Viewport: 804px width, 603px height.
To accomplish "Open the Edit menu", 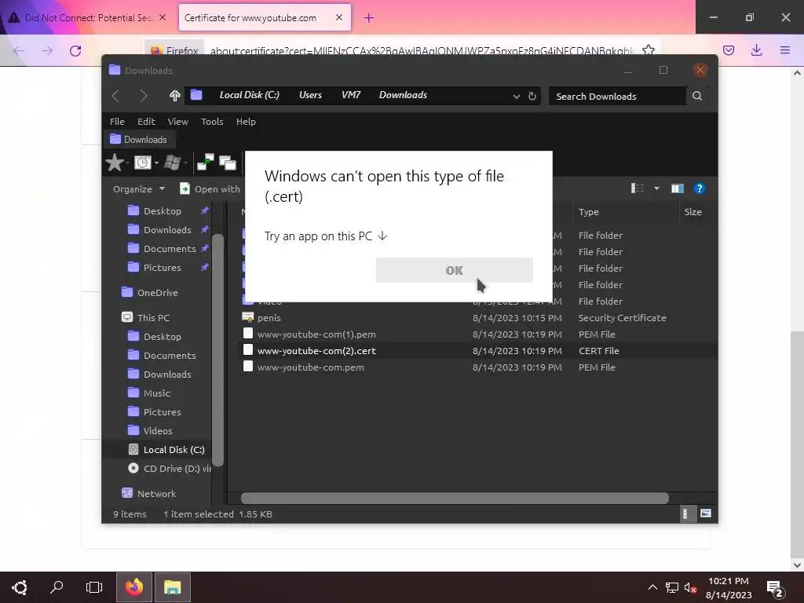I will click(146, 122).
